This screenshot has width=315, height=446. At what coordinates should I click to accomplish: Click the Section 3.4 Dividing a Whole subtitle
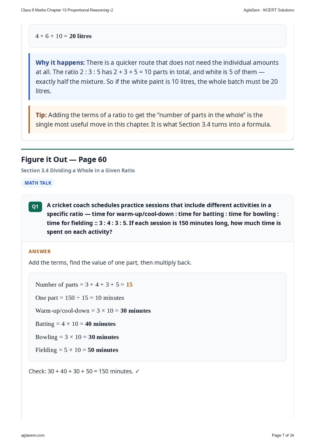(x=78, y=171)
